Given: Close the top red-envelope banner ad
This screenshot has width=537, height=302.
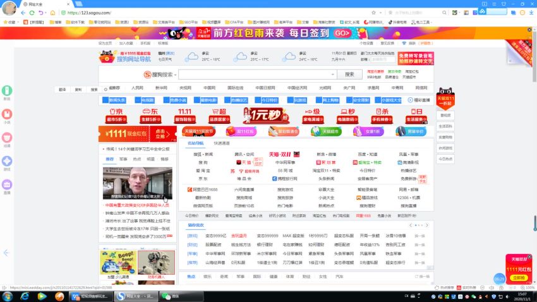Looking at the screenshot, I should [529, 30].
